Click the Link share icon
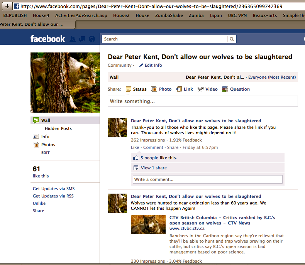 click(179, 89)
